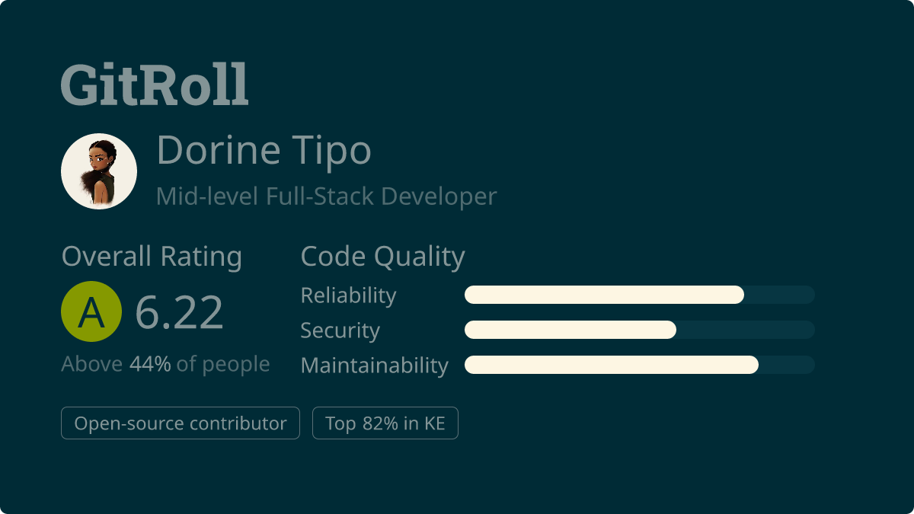Select the Security label
Image resolution: width=914 pixels, height=514 pixels.
tap(340, 330)
